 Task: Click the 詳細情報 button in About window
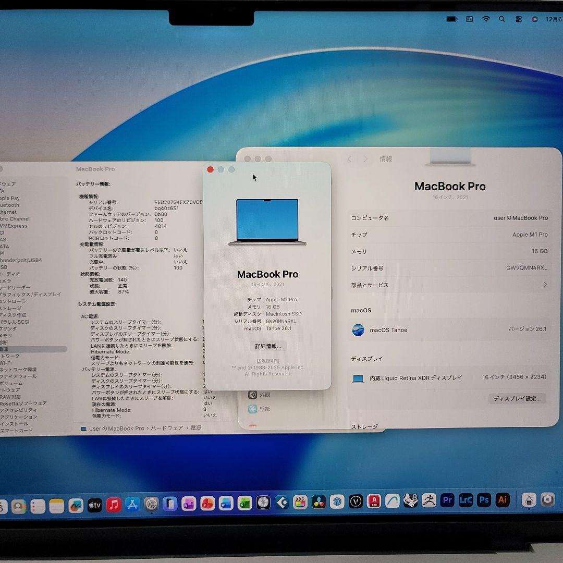(x=267, y=346)
